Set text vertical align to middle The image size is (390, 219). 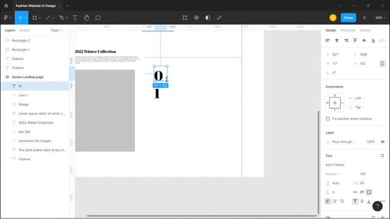pos(362,201)
